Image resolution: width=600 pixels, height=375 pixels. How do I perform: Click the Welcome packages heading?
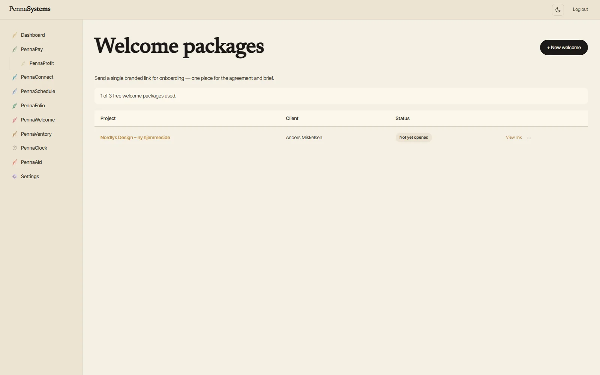[x=179, y=46]
